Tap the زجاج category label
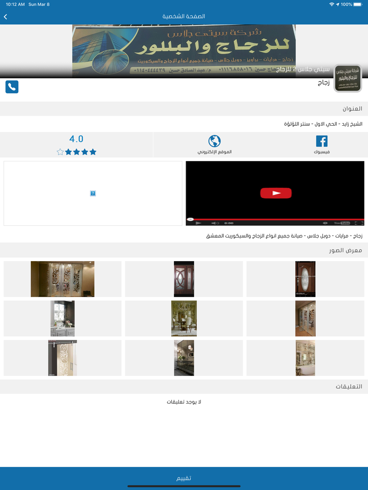 [x=324, y=82]
